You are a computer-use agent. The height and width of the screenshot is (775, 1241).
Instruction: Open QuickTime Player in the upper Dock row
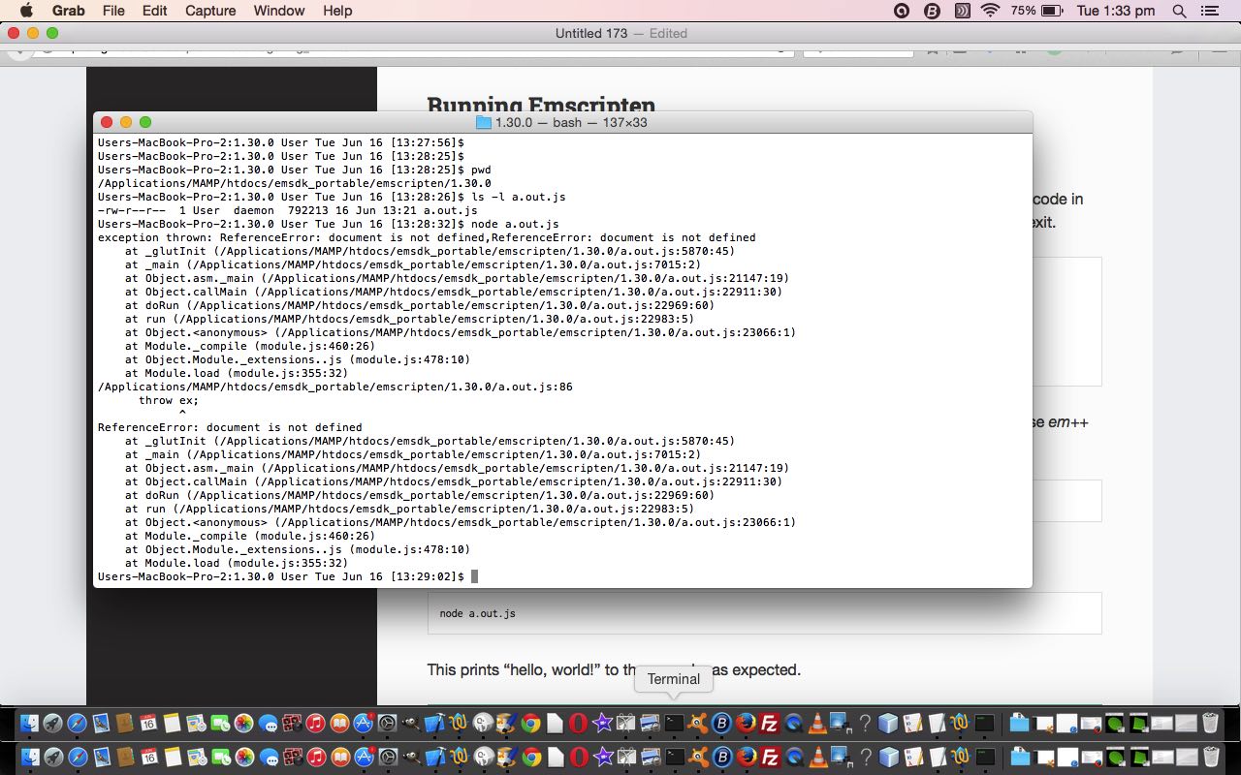coord(794,723)
